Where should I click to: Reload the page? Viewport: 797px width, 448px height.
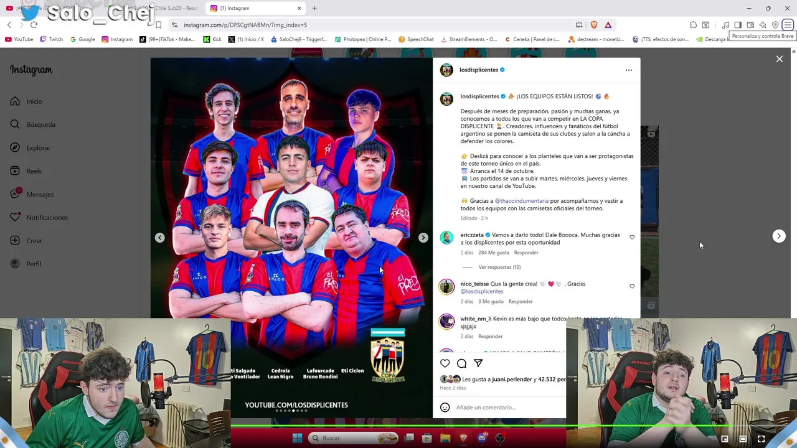[x=34, y=25]
